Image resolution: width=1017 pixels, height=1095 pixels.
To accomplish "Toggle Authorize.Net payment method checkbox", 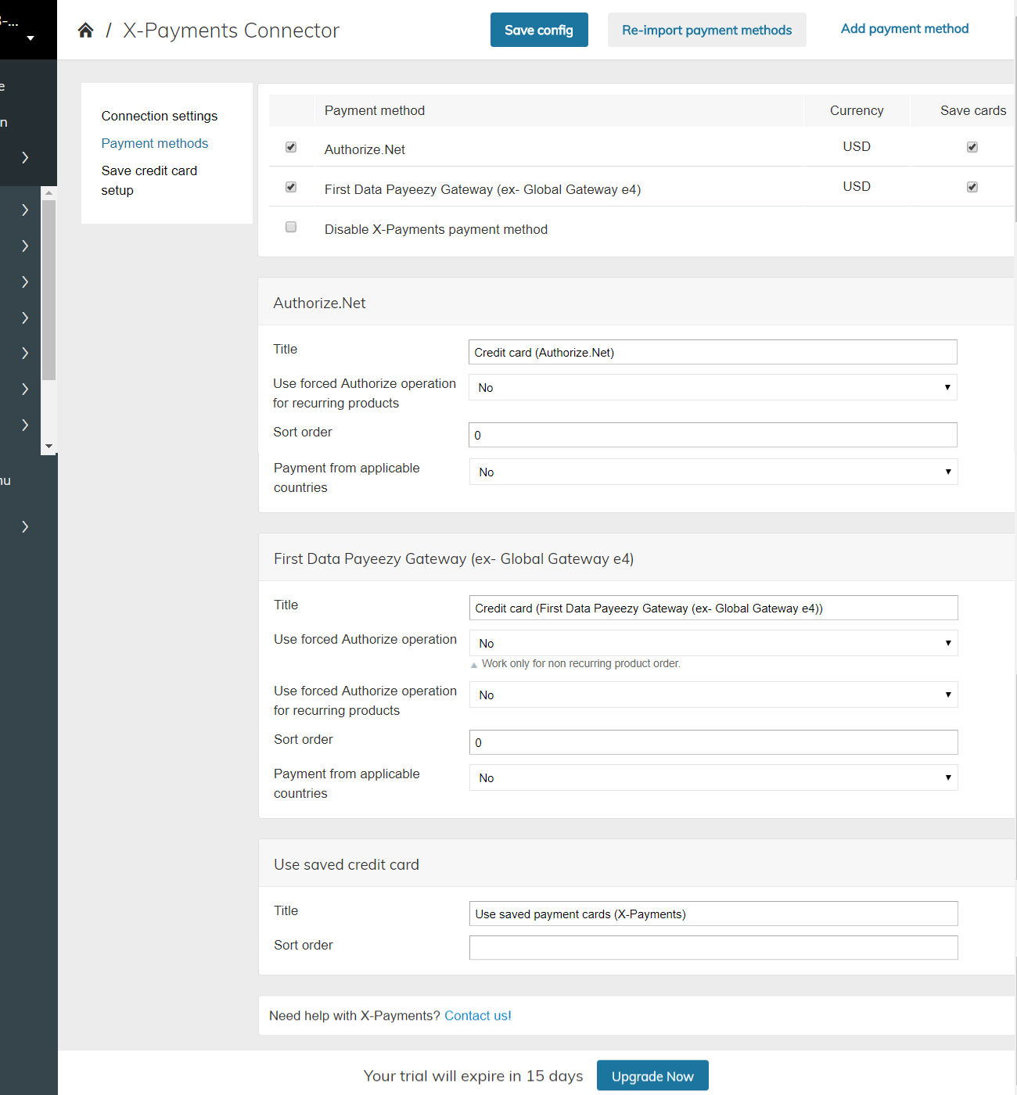I will [x=291, y=147].
